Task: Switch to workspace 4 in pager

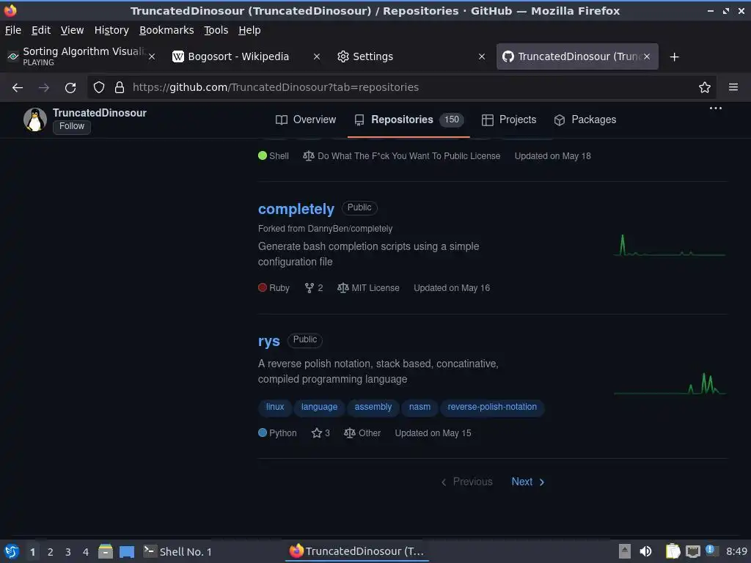Action: click(x=86, y=552)
